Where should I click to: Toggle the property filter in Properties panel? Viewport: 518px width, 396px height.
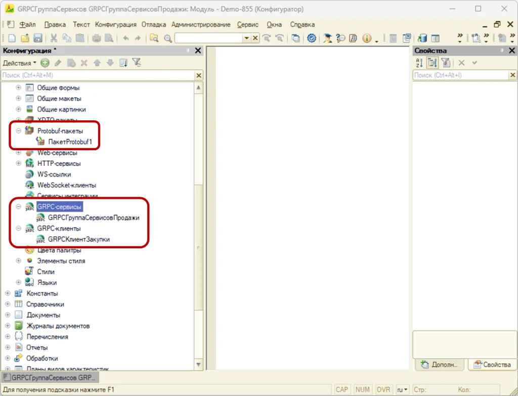pos(446,63)
